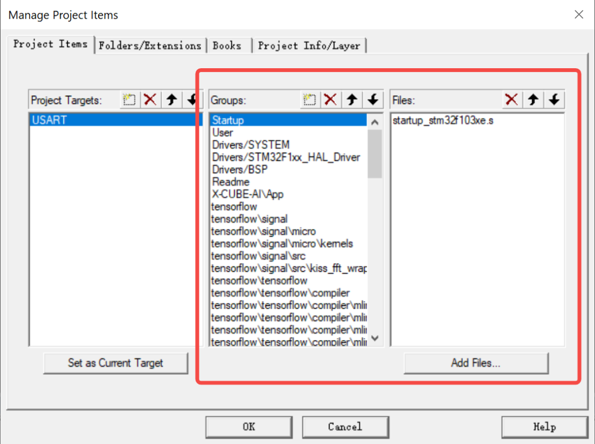The height and width of the screenshot is (444, 595).
Task: Select the Drivers/STM32F1xx_HAL_Driver group
Action: 288,157
